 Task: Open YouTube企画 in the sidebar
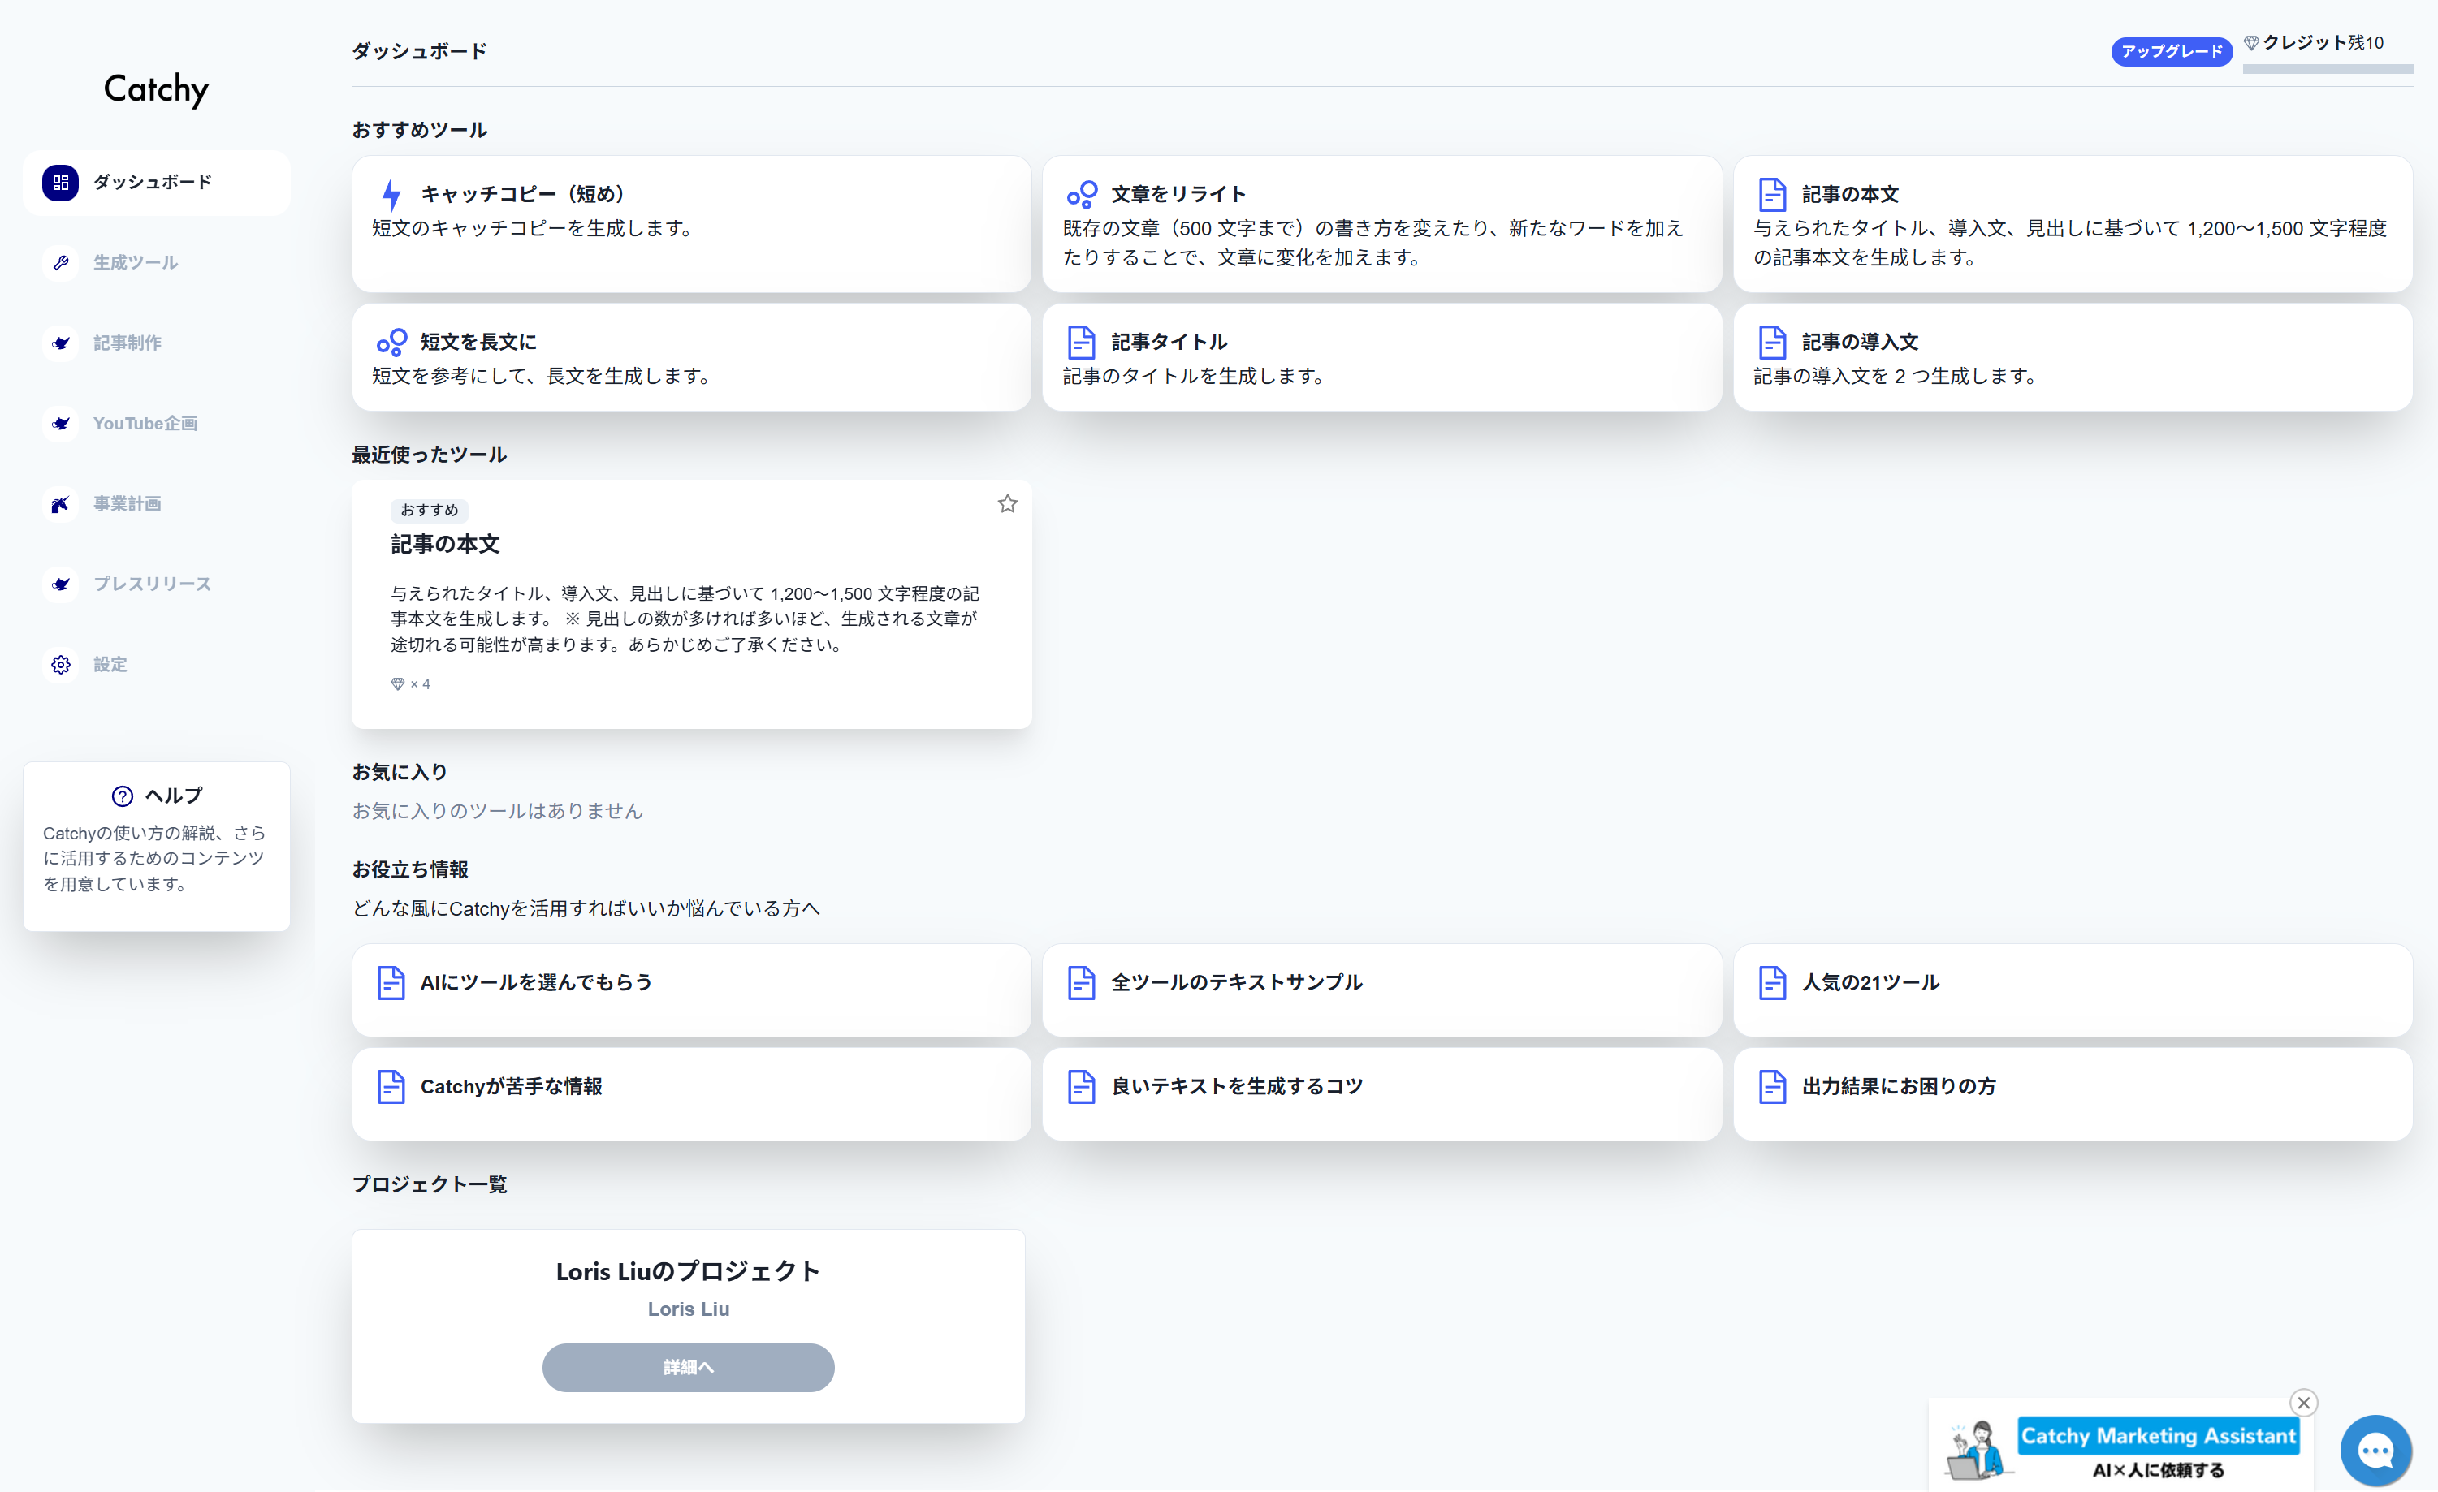156,423
